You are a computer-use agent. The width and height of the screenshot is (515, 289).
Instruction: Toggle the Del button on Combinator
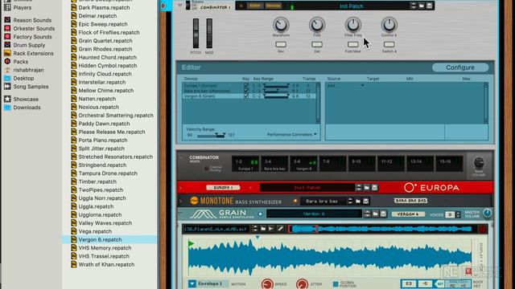(x=317, y=44)
